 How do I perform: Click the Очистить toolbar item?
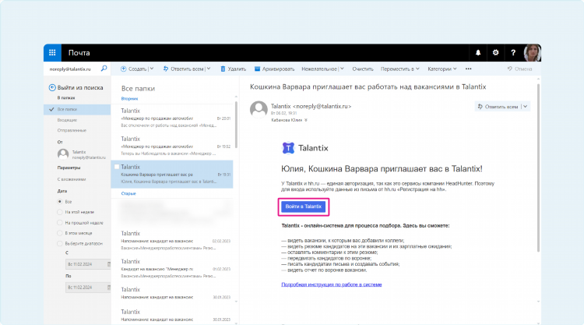363,69
